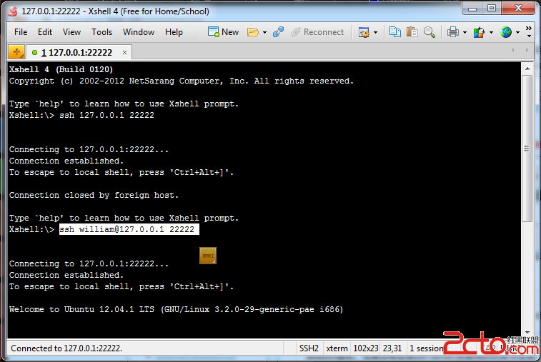This screenshot has width=541, height=362.
Task: Open the View menu
Action: pyautogui.click(x=71, y=32)
